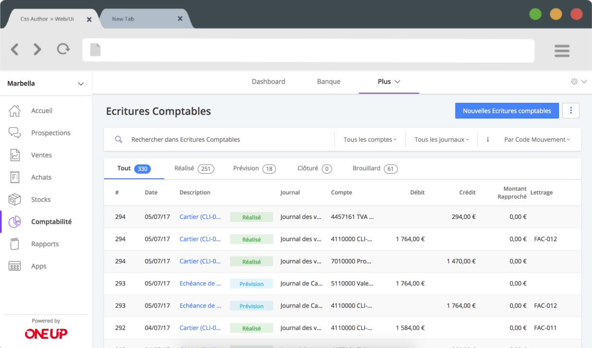Open the browser hamburger menu
Image resolution: width=592 pixels, height=348 pixels.
(562, 50)
